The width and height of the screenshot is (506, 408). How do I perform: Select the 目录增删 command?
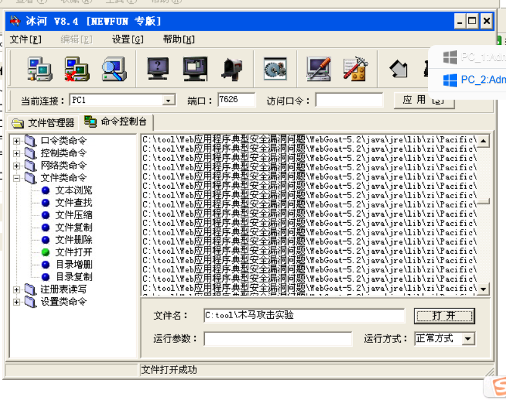[74, 264]
